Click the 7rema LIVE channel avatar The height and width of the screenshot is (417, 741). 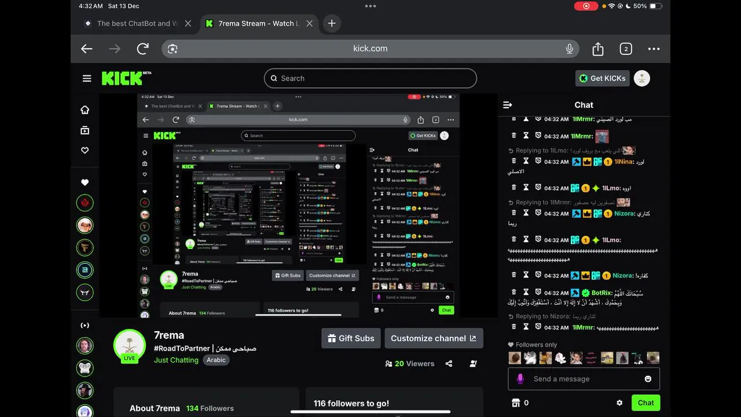pos(130,346)
